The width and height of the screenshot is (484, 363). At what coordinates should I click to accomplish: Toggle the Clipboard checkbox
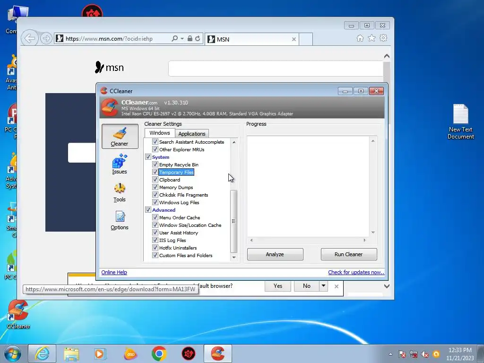click(x=155, y=180)
